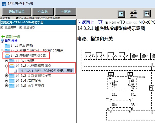Collapse the 14.3 座椅的加热和冷却 node

point(2,56)
